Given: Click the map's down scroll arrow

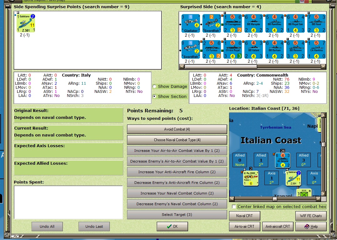Looking at the screenshot, I should coord(324,194).
